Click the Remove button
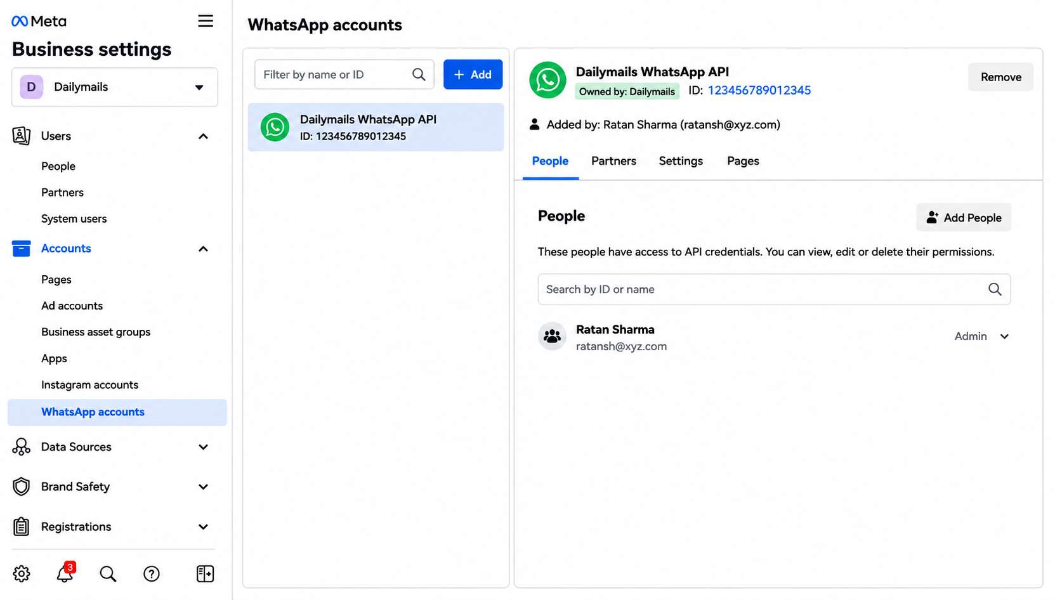The image size is (1055, 600). (1000, 77)
